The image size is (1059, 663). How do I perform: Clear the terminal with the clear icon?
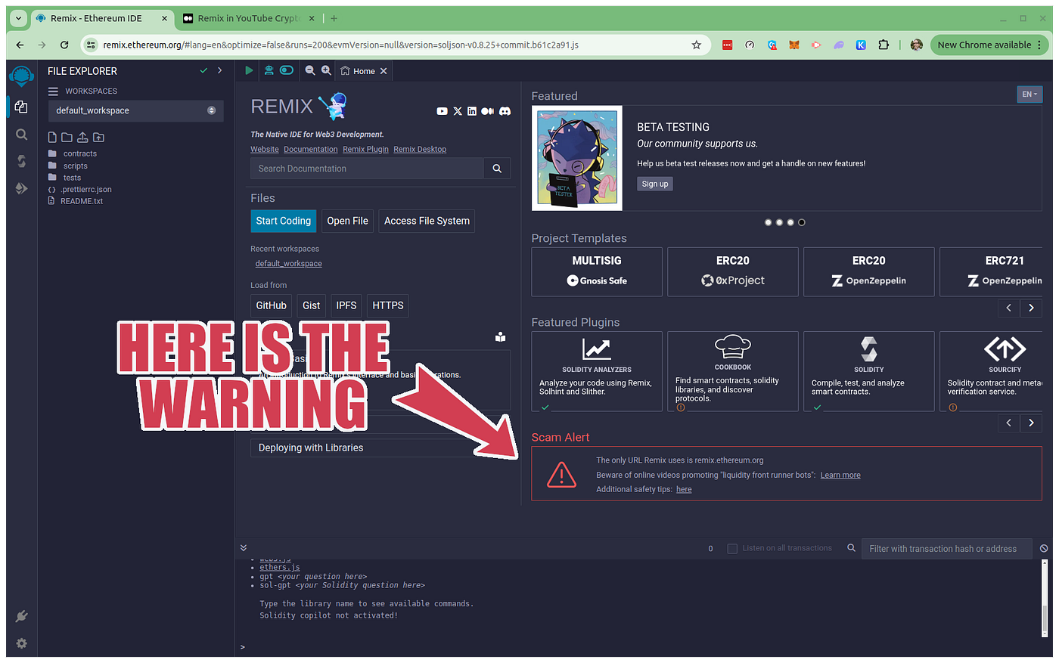1044,548
